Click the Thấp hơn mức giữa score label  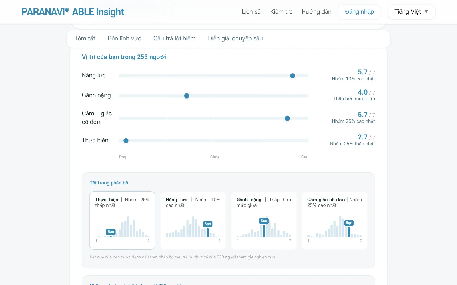(x=354, y=99)
